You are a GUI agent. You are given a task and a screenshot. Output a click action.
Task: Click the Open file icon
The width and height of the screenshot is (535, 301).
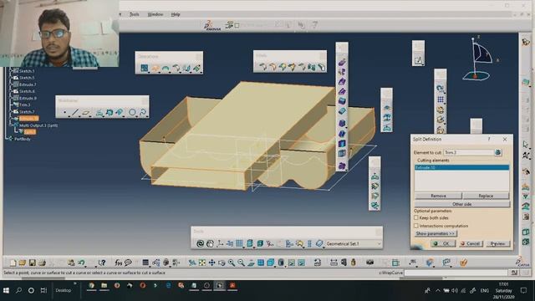pos(23,263)
